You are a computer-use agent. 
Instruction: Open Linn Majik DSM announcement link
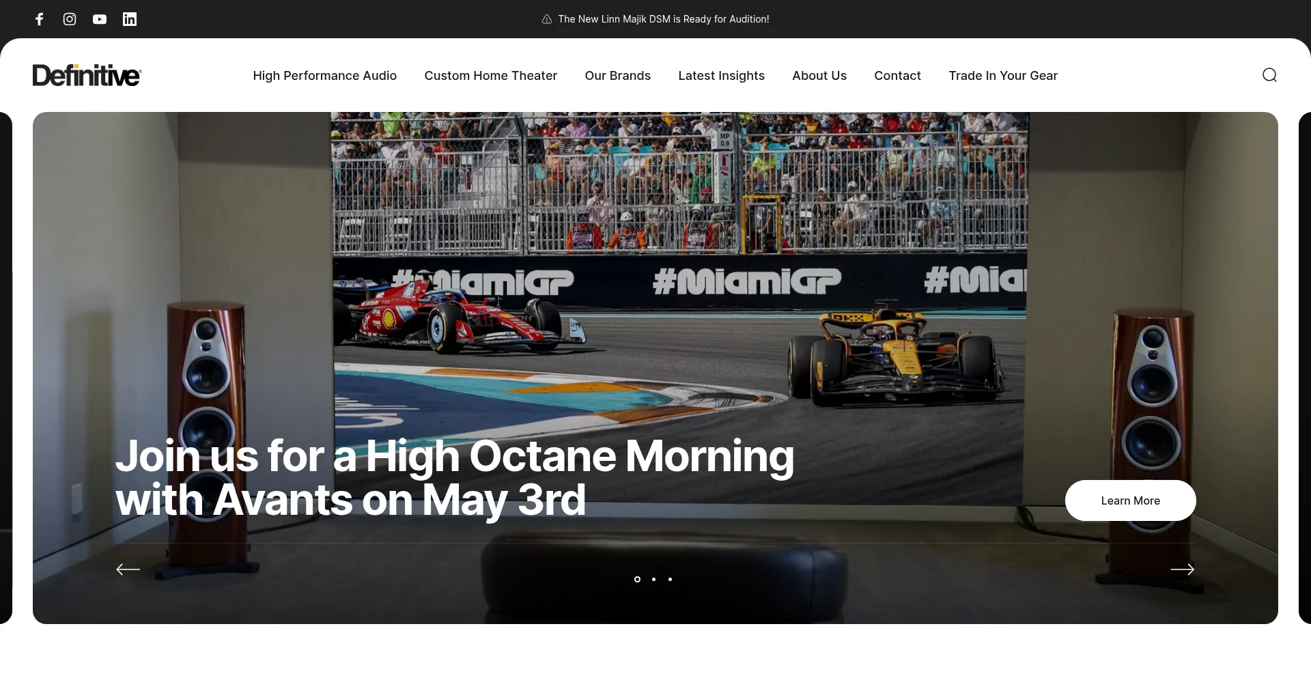pyautogui.click(x=663, y=19)
